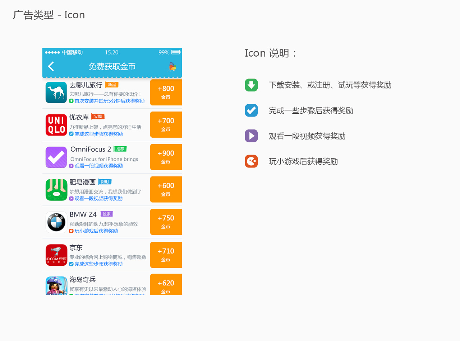Tap the back arrow in the blue header

click(51, 67)
